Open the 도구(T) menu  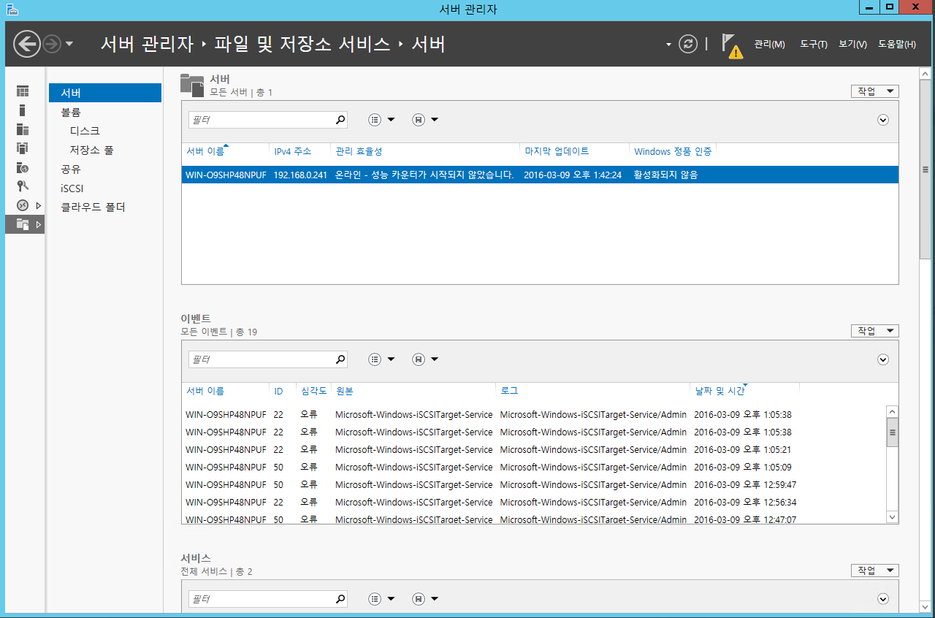click(x=813, y=45)
